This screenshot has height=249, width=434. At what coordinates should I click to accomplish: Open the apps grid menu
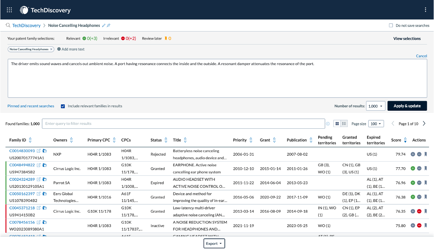point(10,10)
